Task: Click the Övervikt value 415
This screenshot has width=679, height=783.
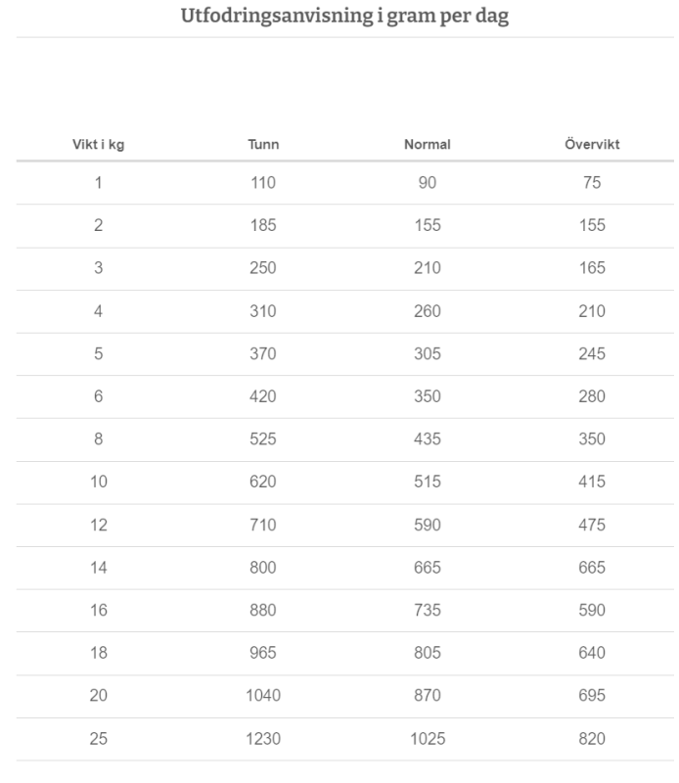Action: tap(592, 483)
